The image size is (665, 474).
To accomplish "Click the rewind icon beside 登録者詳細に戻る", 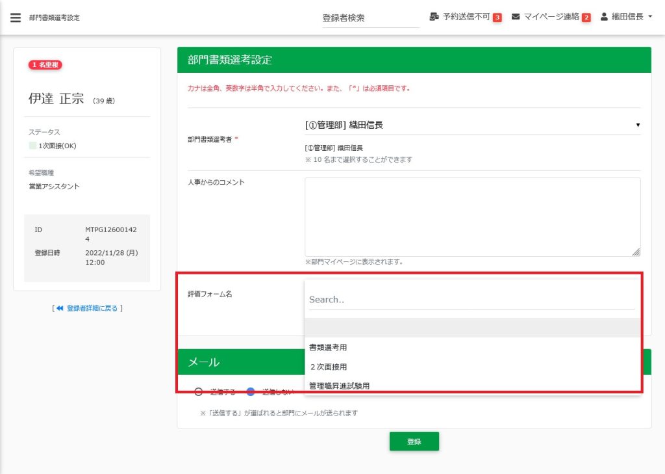I will click(x=60, y=308).
